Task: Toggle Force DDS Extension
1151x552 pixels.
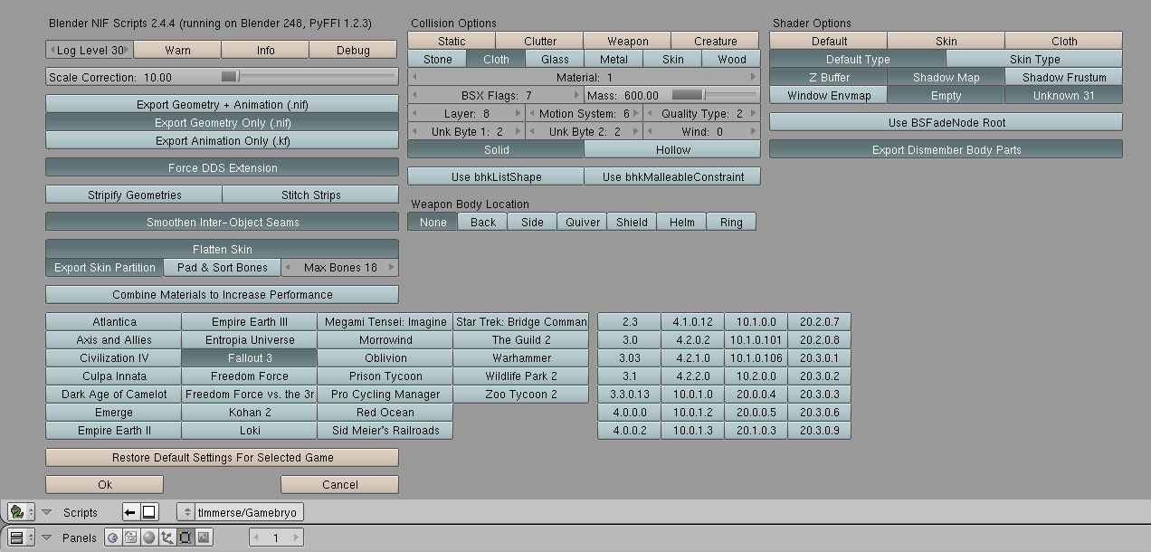Action: click(222, 167)
